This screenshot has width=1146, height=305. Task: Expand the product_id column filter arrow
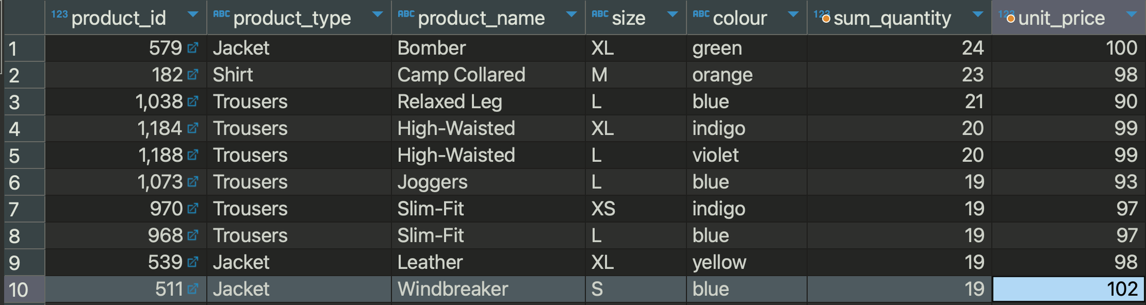193,14
